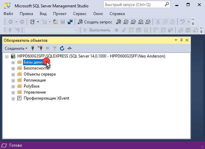Open the SQL editor toolbar overflow options

(201, 30)
